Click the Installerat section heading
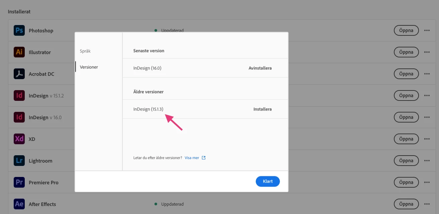This screenshot has width=439, height=214. 19,11
